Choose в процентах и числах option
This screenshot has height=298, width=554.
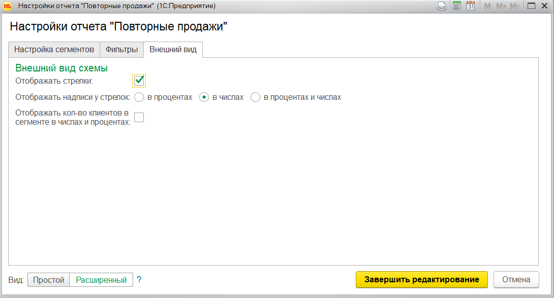(255, 97)
